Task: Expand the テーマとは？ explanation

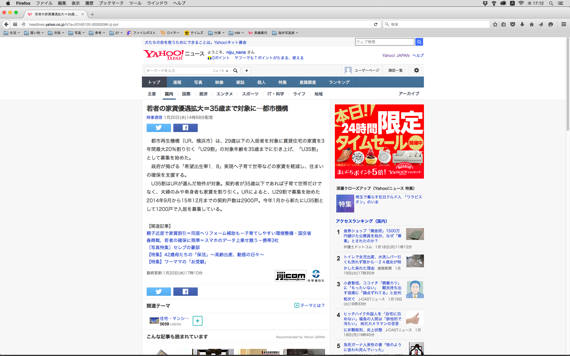Action: [x=309, y=305]
